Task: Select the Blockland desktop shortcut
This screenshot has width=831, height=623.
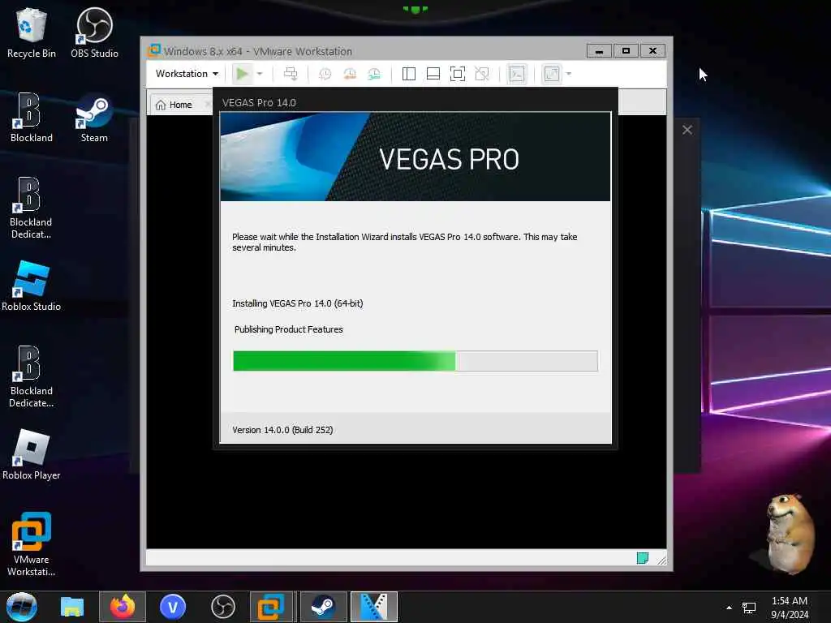Action: (x=32, y=118)
